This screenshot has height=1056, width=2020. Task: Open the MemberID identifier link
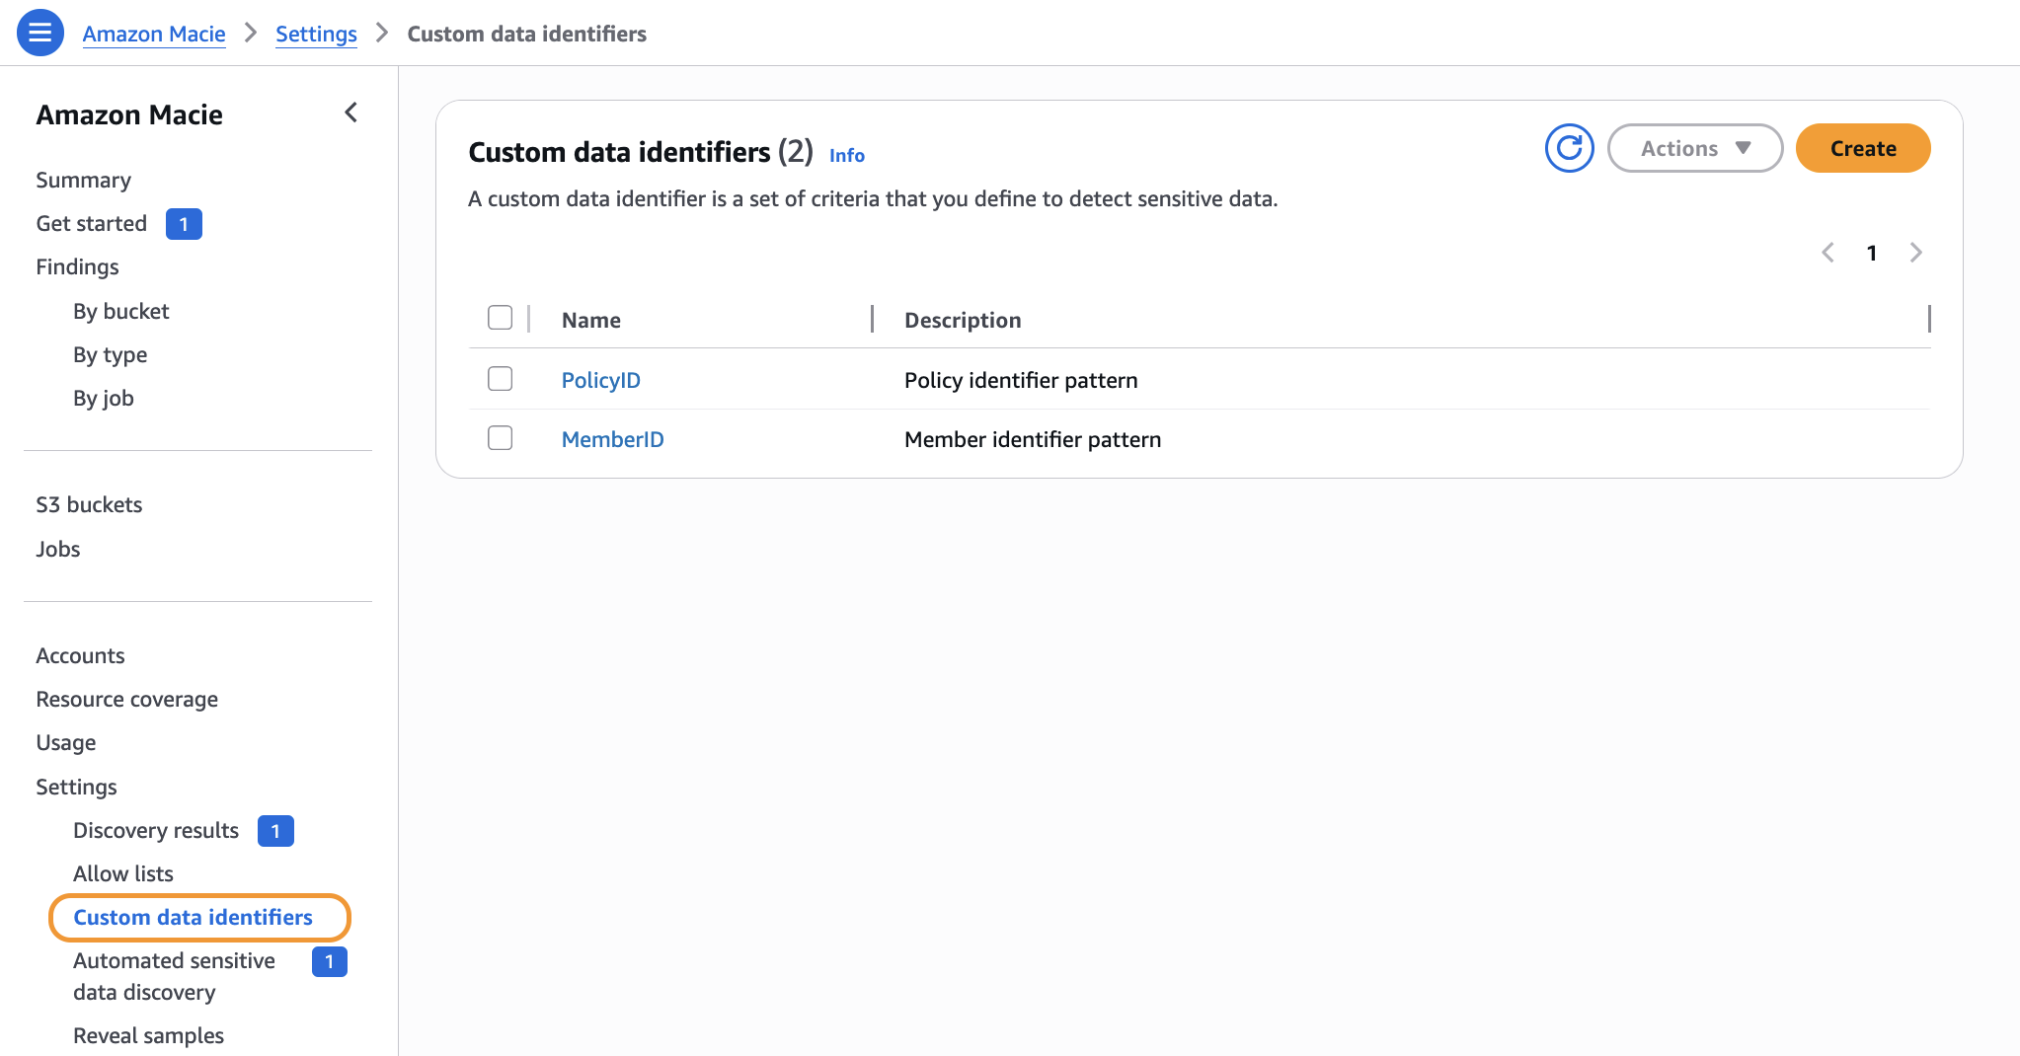pos(613,439)
